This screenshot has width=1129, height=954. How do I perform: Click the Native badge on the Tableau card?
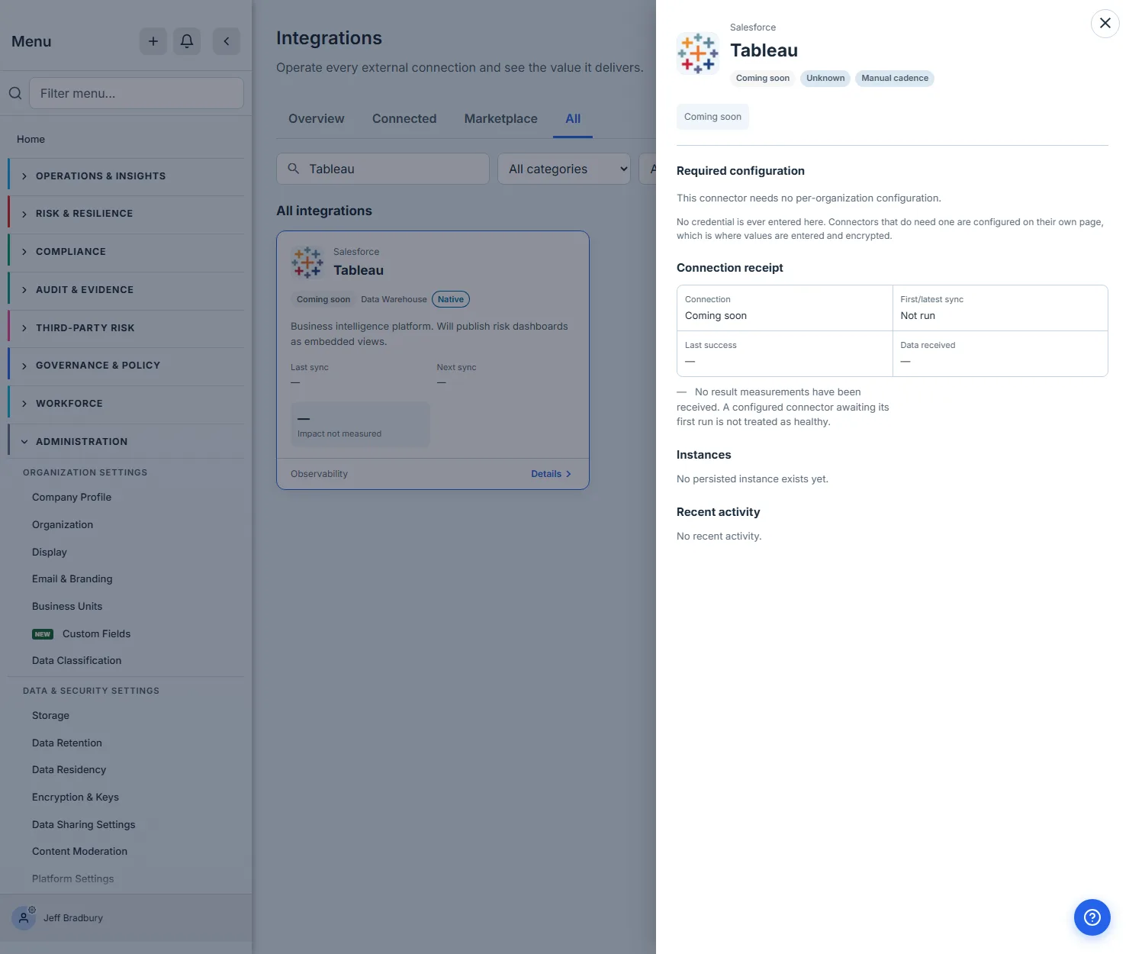click(451, 299)
